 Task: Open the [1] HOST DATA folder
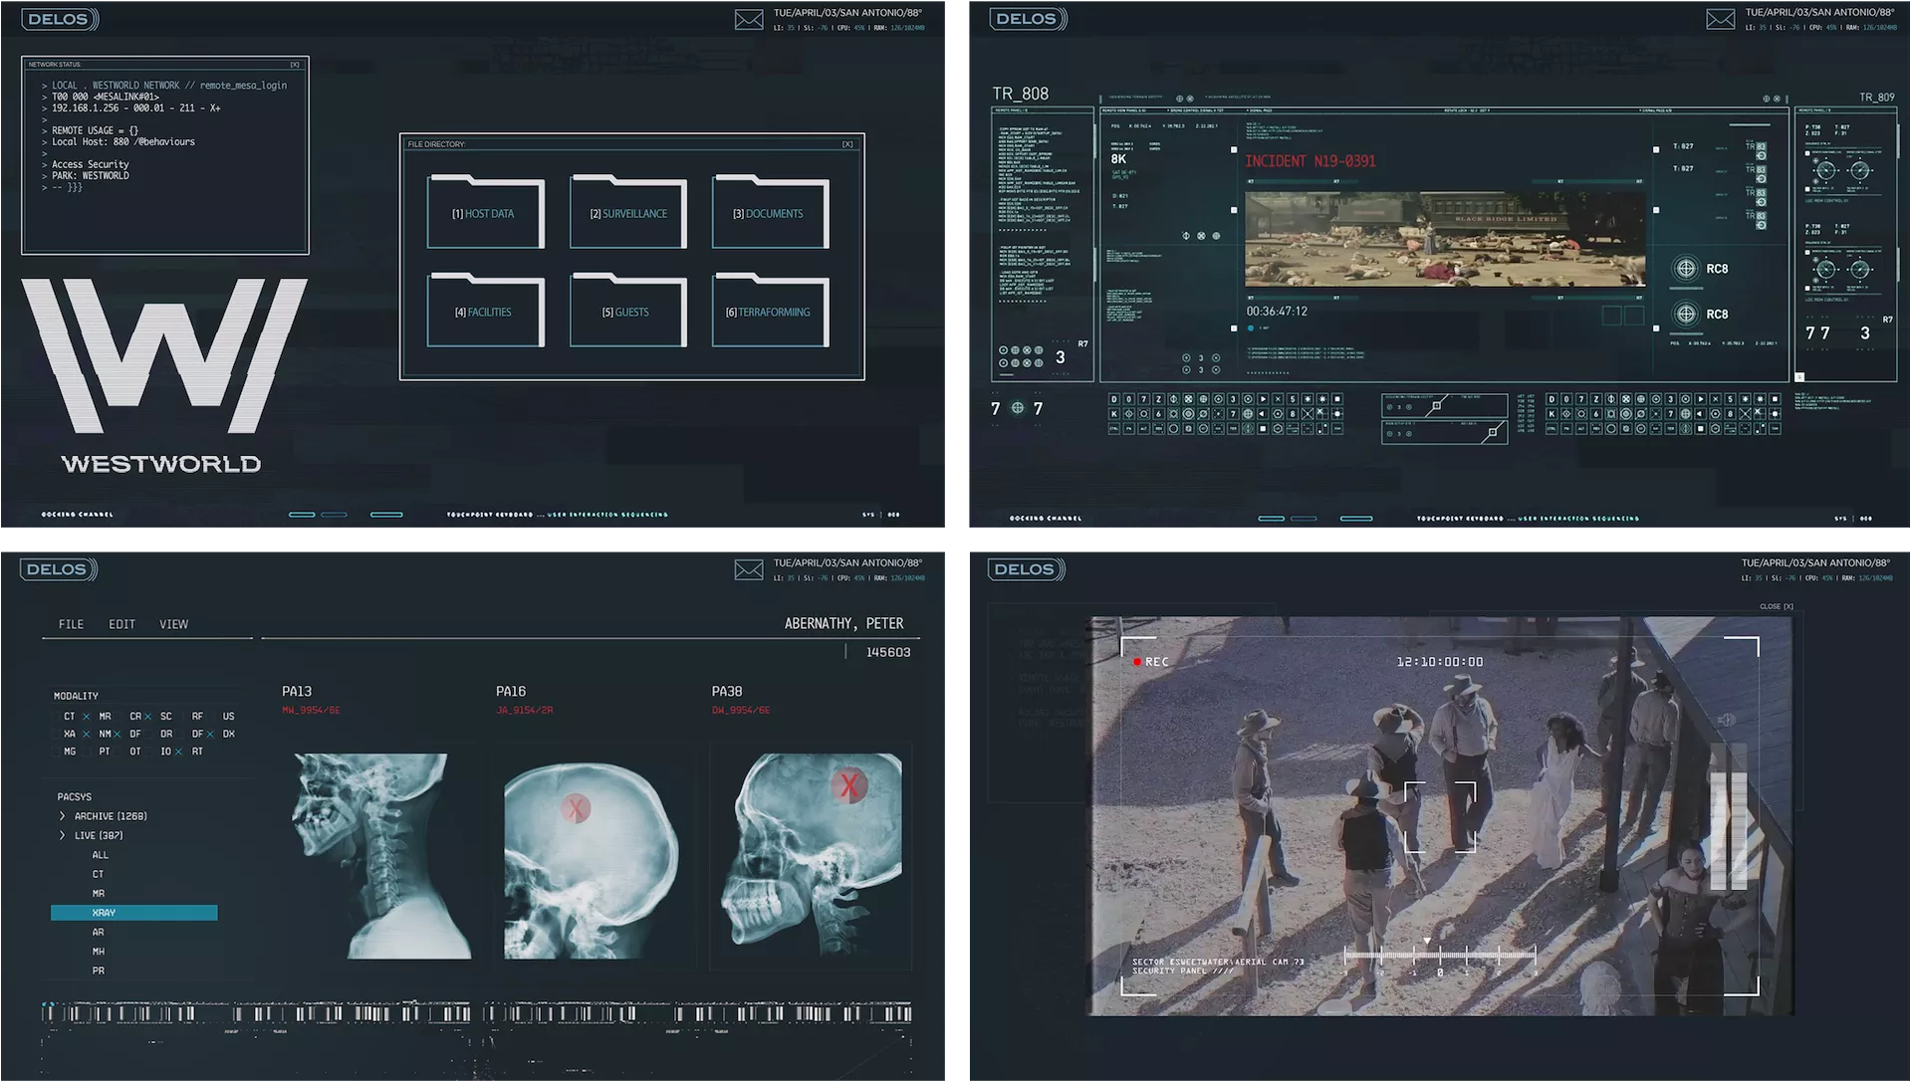coord(485,212)
